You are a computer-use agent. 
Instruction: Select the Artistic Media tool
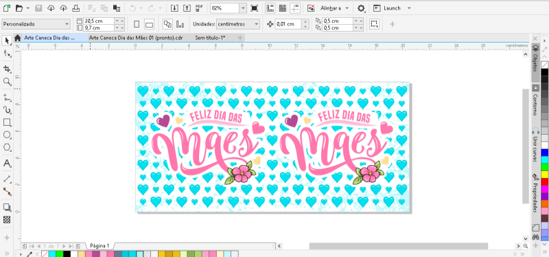pos(7,110)
